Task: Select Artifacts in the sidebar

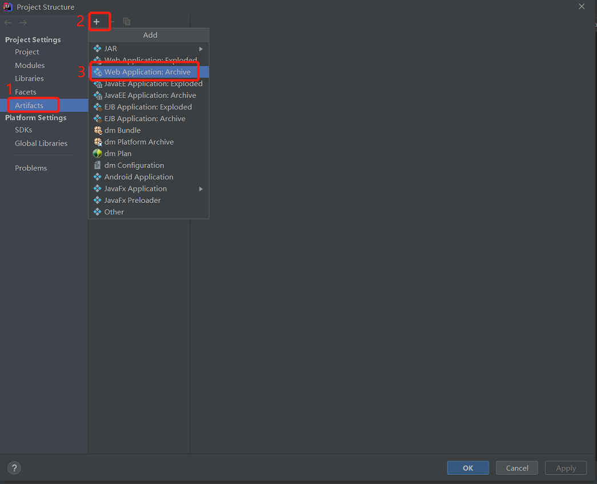Action: (x=44, y=105)
